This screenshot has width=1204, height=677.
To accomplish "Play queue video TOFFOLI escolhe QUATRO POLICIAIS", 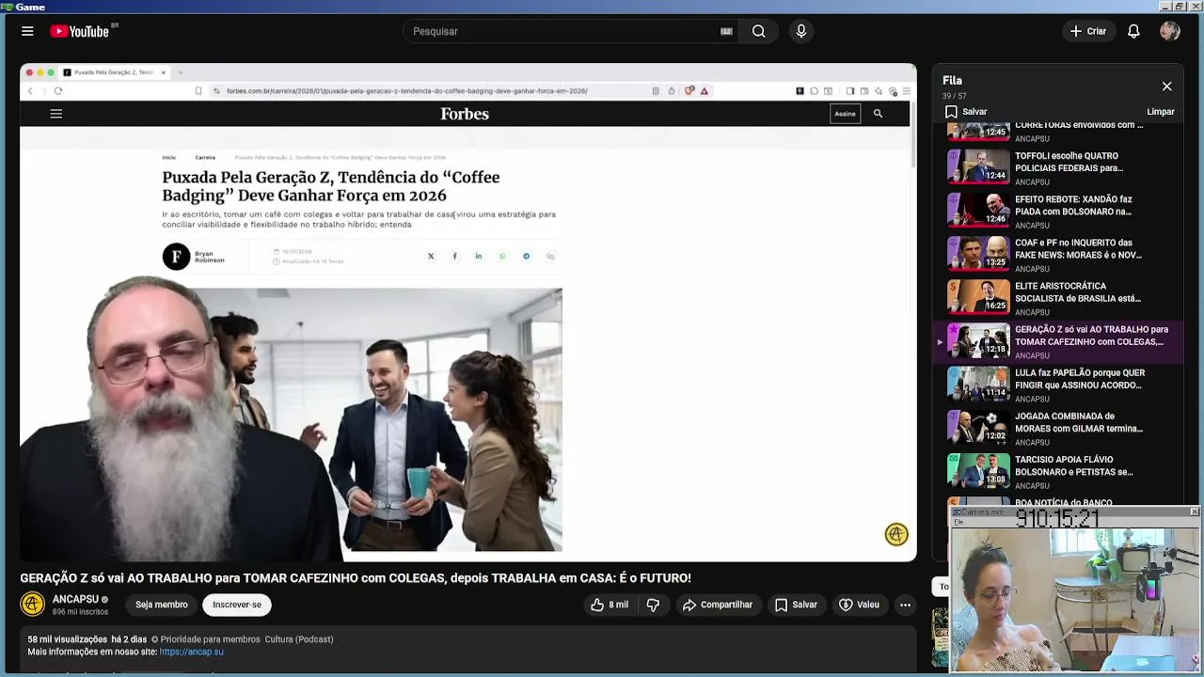I will click(x=1060, y=167).
